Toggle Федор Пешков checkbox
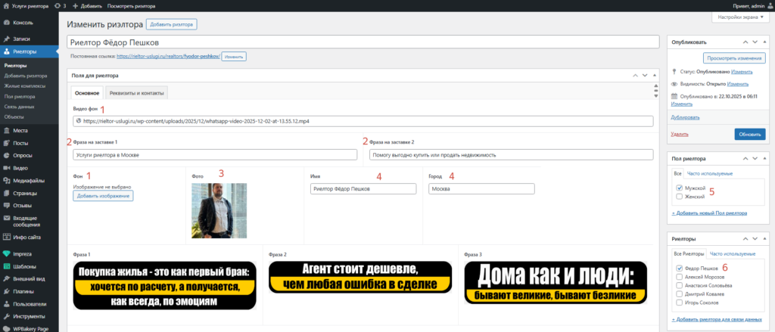Image resolution: width=775 pixels, height=332 pixels. pyautogui.click(x=679, y=268)
